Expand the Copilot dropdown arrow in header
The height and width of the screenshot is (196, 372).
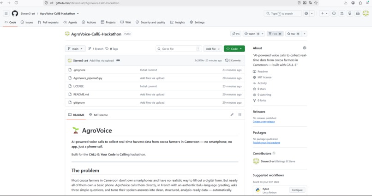click(312, 13)
